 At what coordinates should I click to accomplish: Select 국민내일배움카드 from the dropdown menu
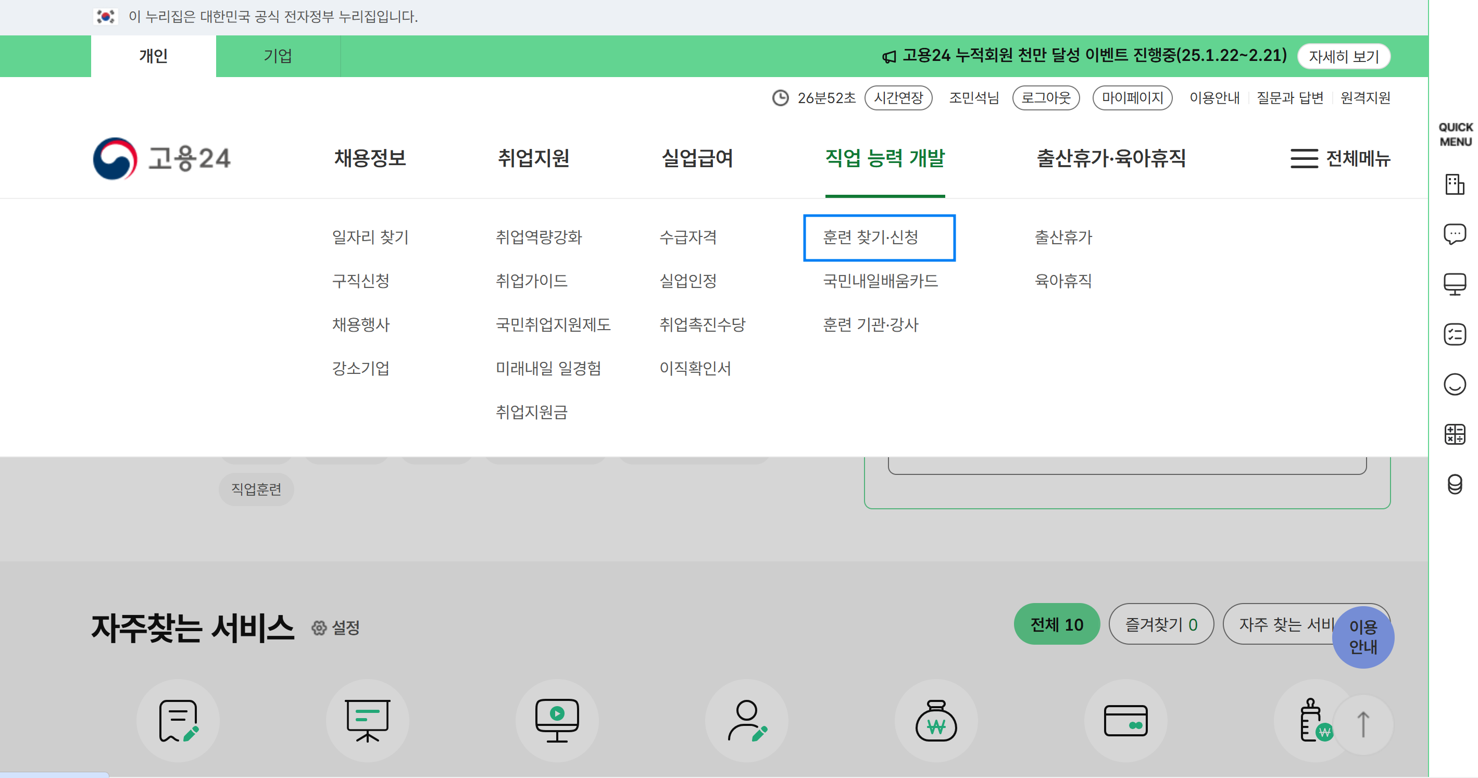[880, 281]
